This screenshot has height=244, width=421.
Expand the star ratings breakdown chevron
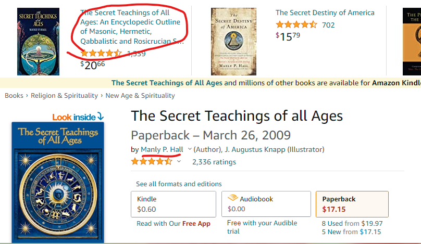pyautogui.click(x=179, y=161)
